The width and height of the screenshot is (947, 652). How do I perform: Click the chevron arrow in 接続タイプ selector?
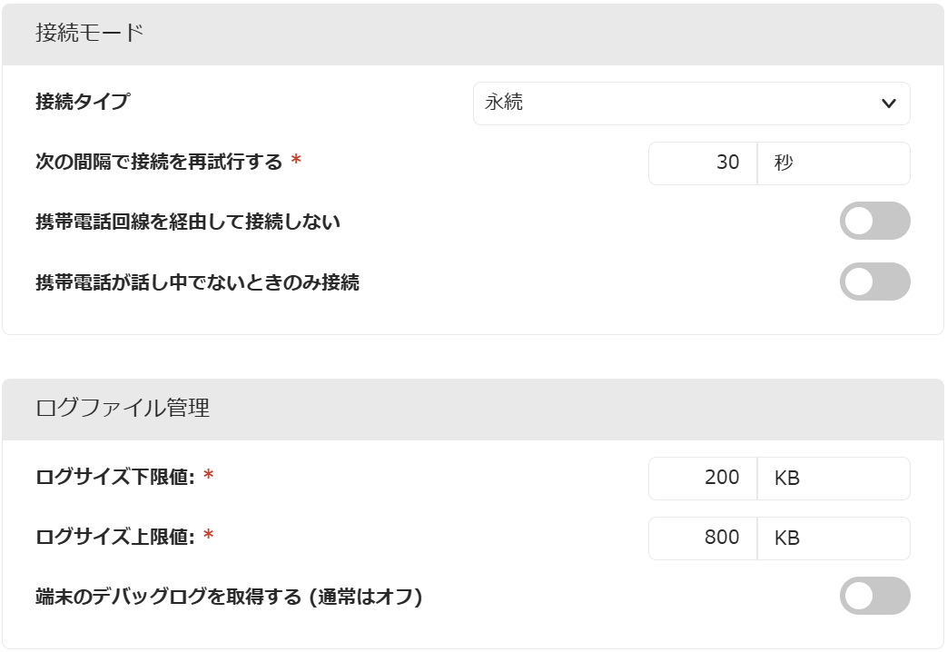tap(888, 104)
